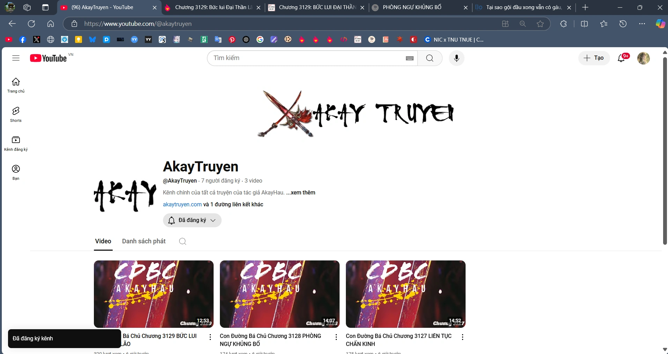Open Edge split screen view

[x=584, y=24]
